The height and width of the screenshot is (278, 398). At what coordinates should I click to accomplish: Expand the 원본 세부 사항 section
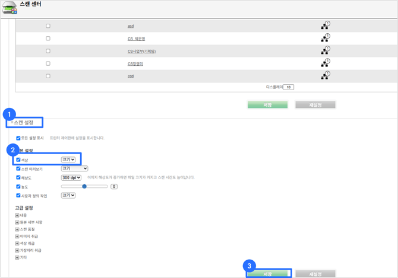point(17,222)
